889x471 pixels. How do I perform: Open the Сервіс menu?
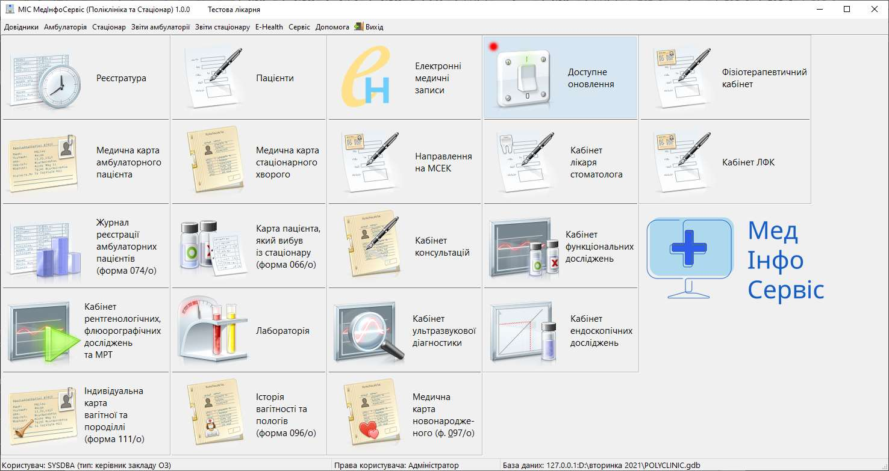pyautogui.click(x=299, y=27)
